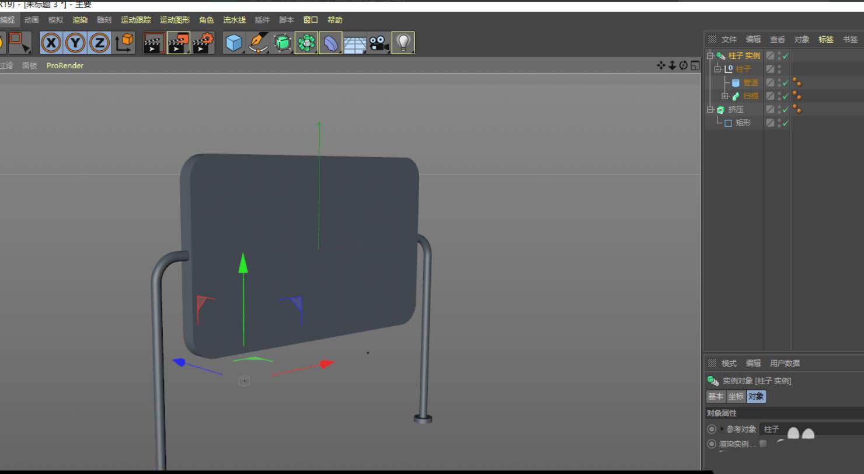
Task: Toggle the 渲染实例 checkbox
Action: click(763, 444)
